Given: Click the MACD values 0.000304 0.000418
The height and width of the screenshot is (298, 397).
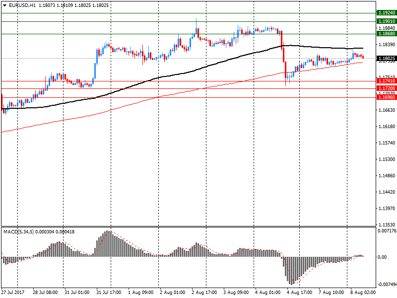Looking at the screenshot, I should tap(55, 231).
